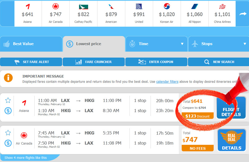Open the Time sort dropdown

click(x=157, y=44)
